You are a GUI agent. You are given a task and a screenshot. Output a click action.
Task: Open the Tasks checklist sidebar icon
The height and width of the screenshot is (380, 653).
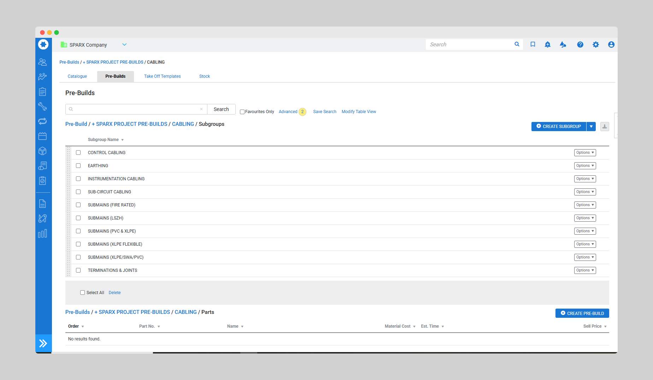click(x=42, y=181)
